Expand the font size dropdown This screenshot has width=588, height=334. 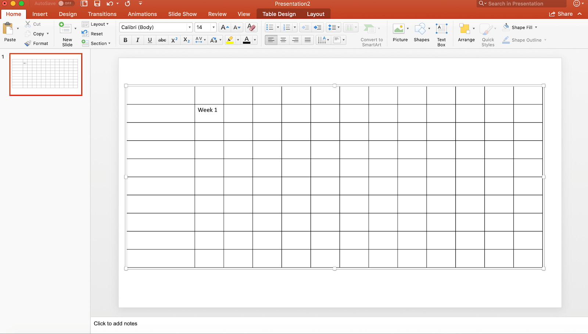tap(214, 27)
